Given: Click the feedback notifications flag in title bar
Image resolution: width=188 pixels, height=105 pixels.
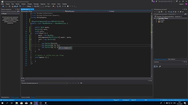Looking at the screenshot, I should pos(153,1).
